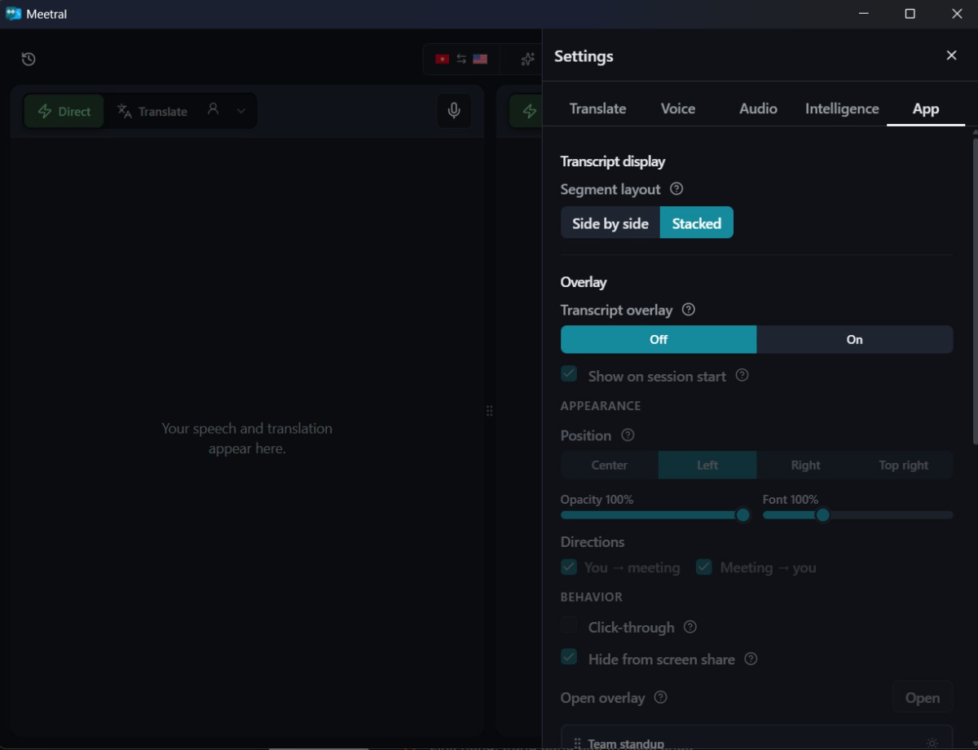978x750 pixels.
Task: Swap languages with the arrows icon
Action: coord(461,59)
